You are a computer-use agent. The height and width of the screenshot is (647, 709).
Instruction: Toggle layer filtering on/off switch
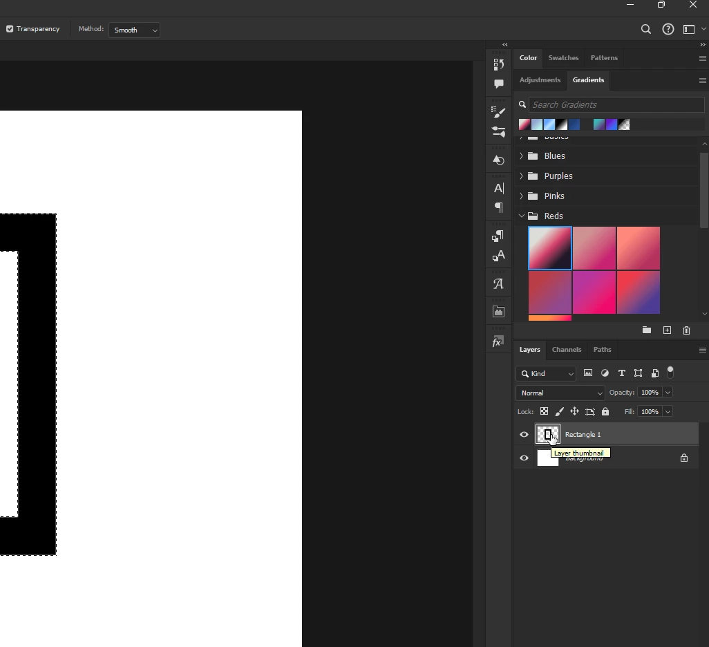670,372
